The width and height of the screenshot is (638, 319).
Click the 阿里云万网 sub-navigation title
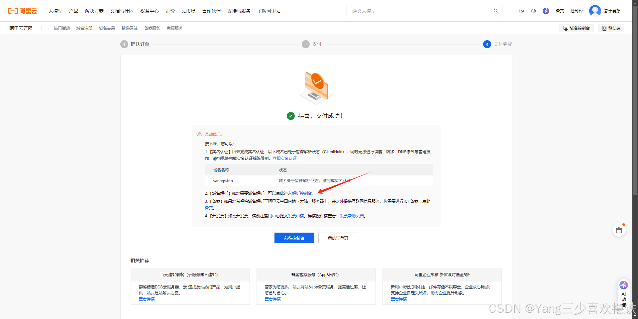(21, 28)
